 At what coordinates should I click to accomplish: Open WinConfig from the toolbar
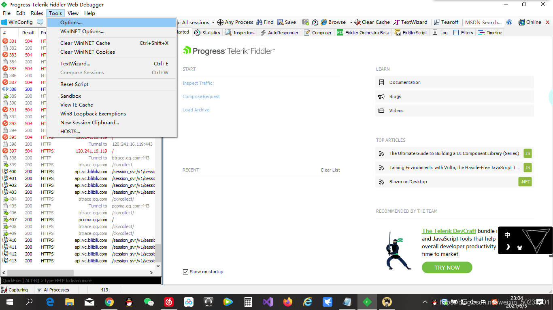(x=17, y=22)
